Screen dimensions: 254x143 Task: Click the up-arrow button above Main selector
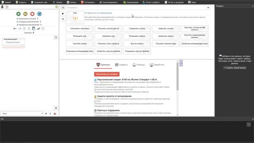click(x=56, y=108)
